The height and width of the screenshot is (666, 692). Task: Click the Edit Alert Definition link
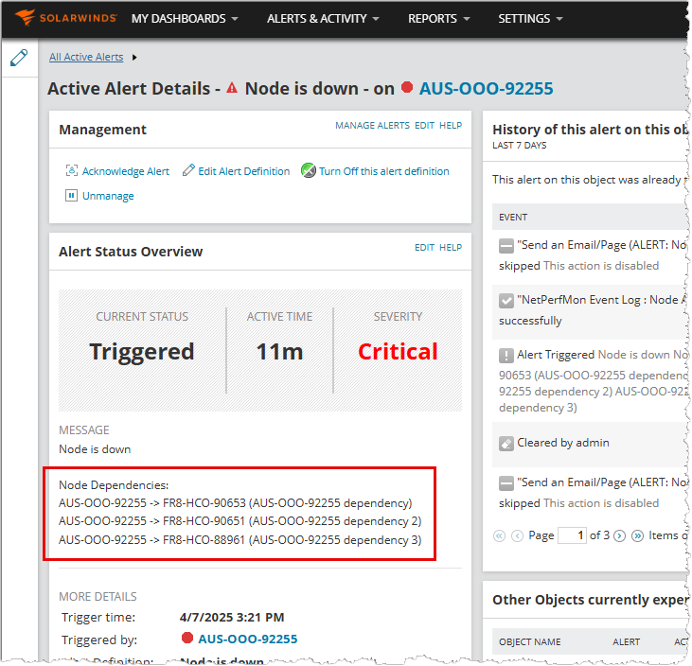point(244,171)
